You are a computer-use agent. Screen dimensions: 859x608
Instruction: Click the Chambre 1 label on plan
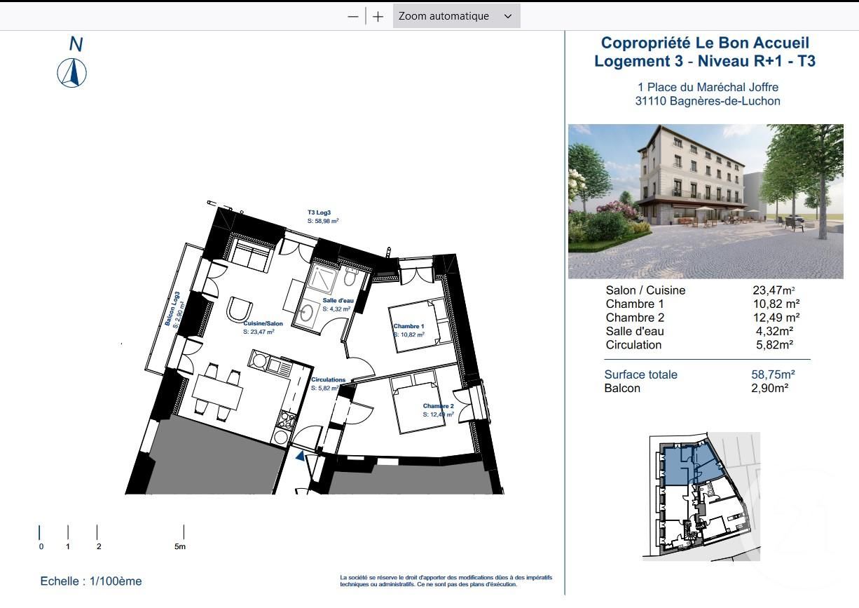click(x=408, y=326)
